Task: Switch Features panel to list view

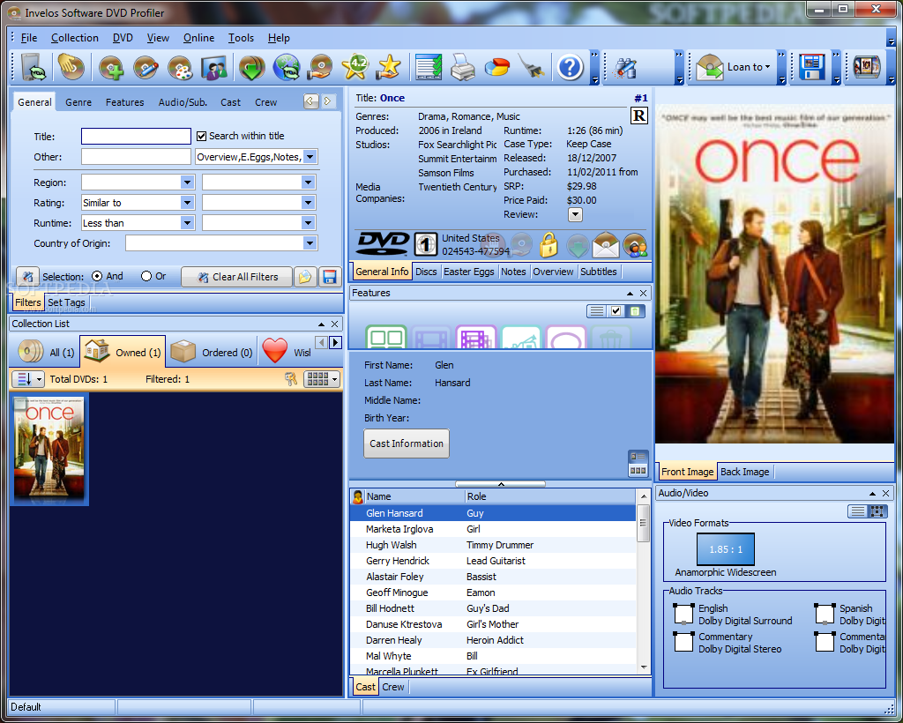Action: (597, 311)
